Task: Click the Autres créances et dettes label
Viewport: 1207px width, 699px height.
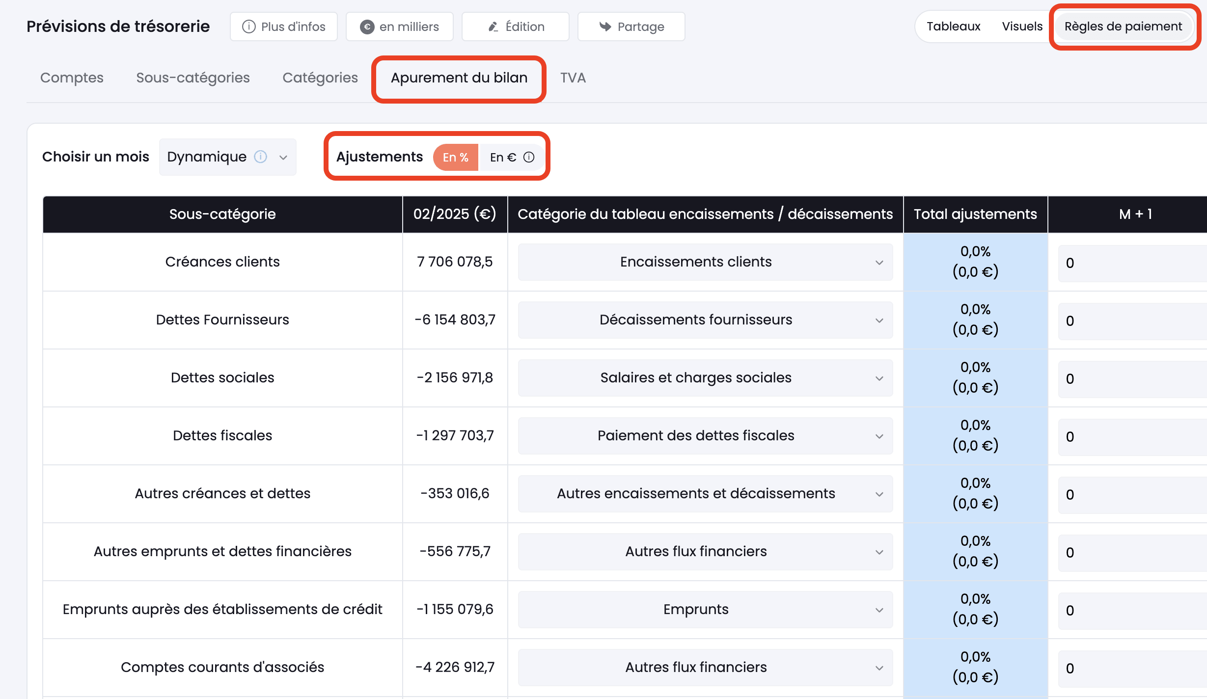Action: click(222, 493)
